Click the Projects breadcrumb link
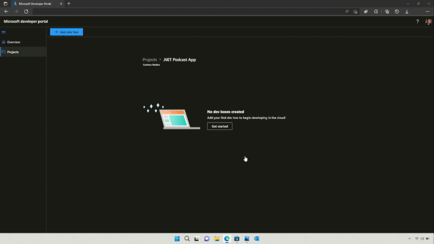 (x=149, y=59)
